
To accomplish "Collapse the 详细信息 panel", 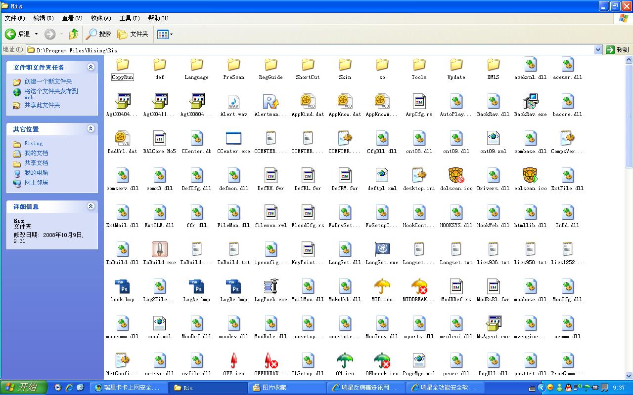I will pyautogui.click(x=90, y=206).
